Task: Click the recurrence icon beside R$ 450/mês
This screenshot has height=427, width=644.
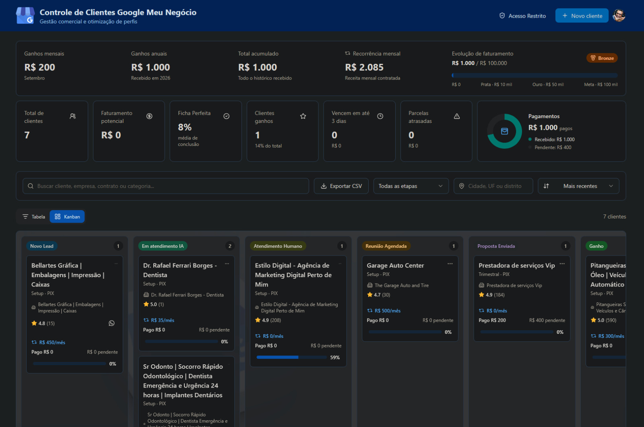Action: [34, 342]
